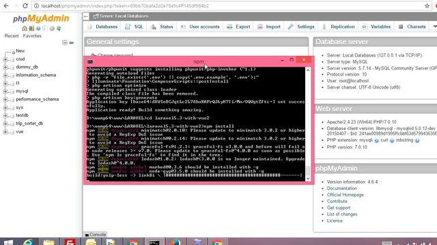Image resolution: width=437 pixels, height=245 pixels.
Task: Open the Documentation link
Action: click(341, 189)
